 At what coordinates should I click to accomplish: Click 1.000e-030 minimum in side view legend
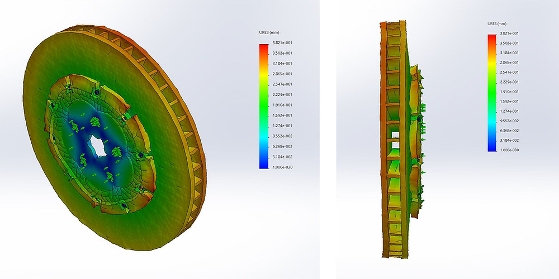pyautogui.click(x=510, y=150)
